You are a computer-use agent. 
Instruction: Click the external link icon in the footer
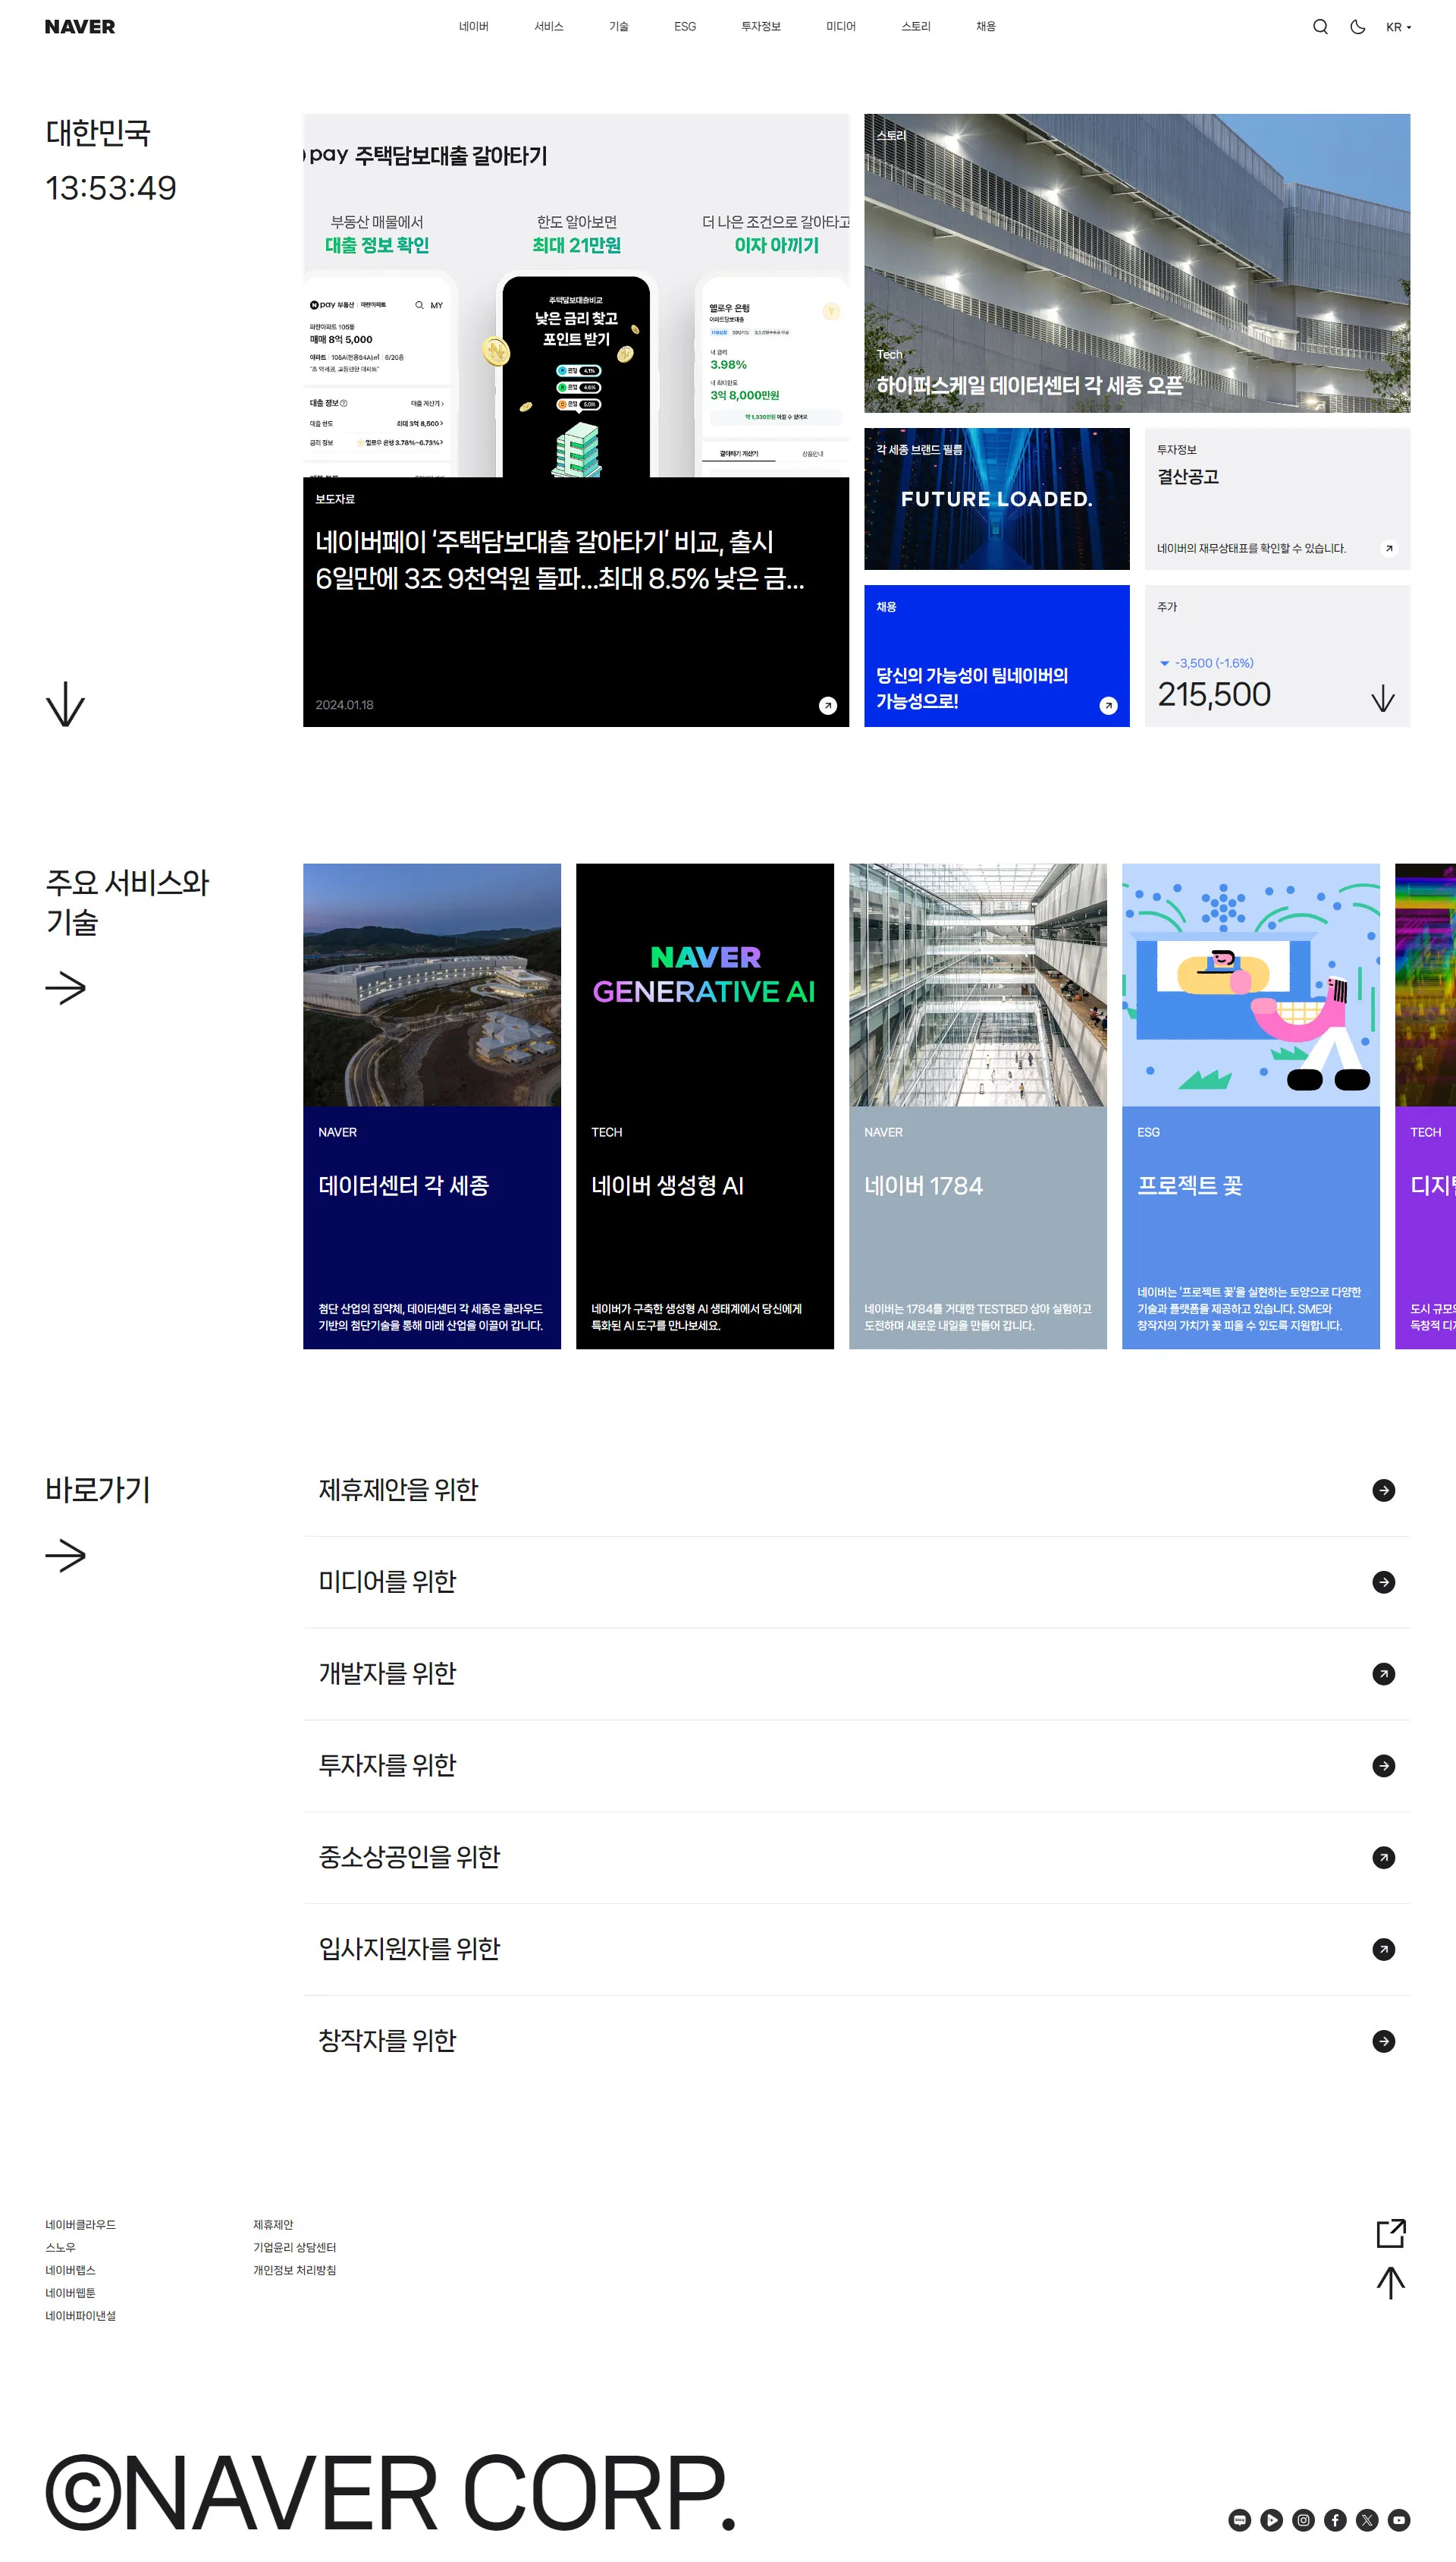point(1391,2233)
